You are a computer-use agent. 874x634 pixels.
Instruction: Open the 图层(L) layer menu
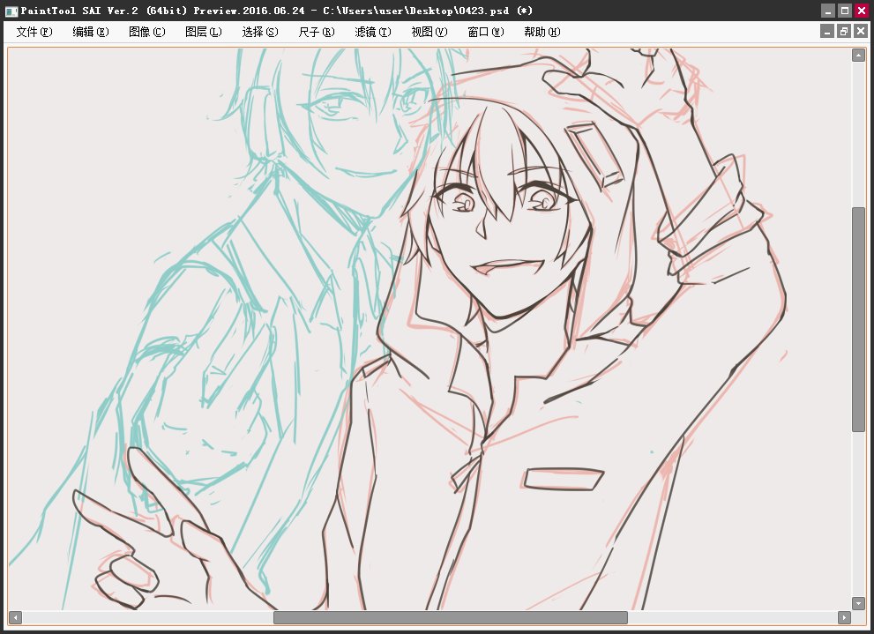[204, 32]
